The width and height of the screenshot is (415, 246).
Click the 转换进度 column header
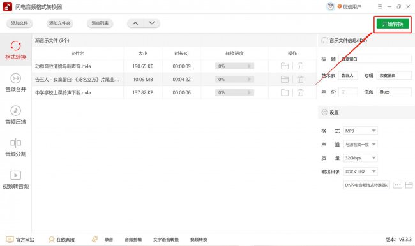pyautogui.click(x=234, y=54)
